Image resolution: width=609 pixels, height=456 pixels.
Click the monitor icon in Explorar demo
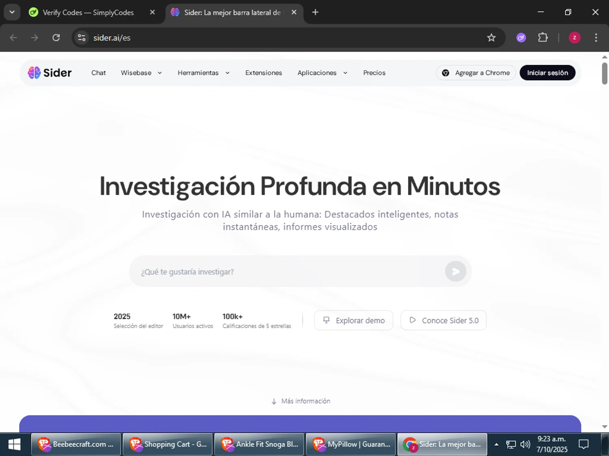pos(326,320)
